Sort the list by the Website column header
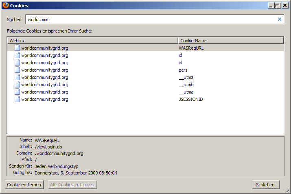This screenshot has width=291, height=194. click(92, 41)
